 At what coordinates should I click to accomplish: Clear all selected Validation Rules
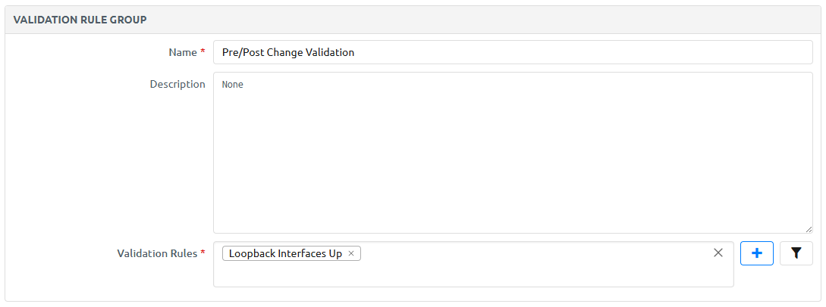pos(718,253)
